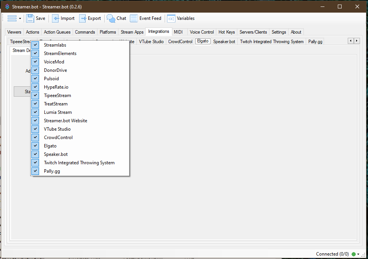
Task: Select the Integrations tab
Action: (x=159, y=31)
